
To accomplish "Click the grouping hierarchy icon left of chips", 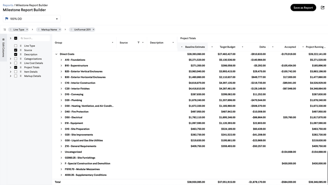I will [x=4, y=30].
